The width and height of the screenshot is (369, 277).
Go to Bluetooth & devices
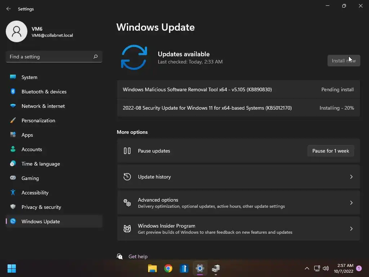tap(54, 92)
